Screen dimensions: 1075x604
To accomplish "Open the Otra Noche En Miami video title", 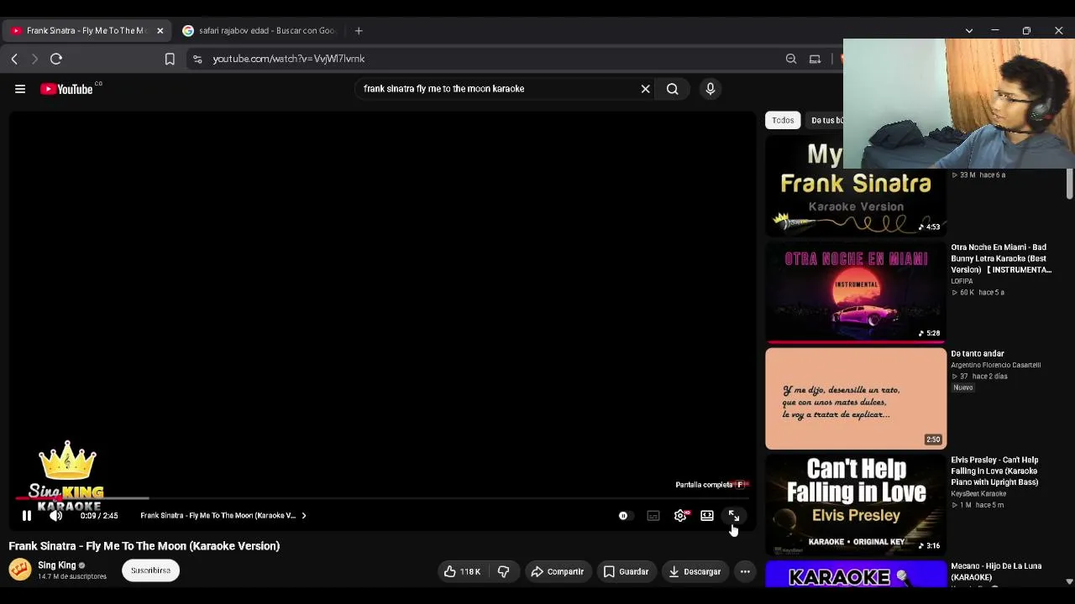I will (1001, 258).
